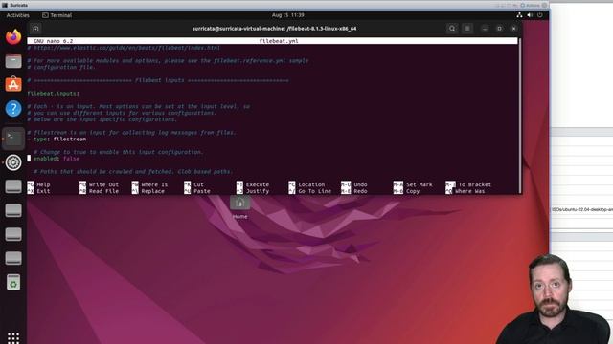Click 'Change to true to enable' comment

pyautogui.click(x=119, y=152)
